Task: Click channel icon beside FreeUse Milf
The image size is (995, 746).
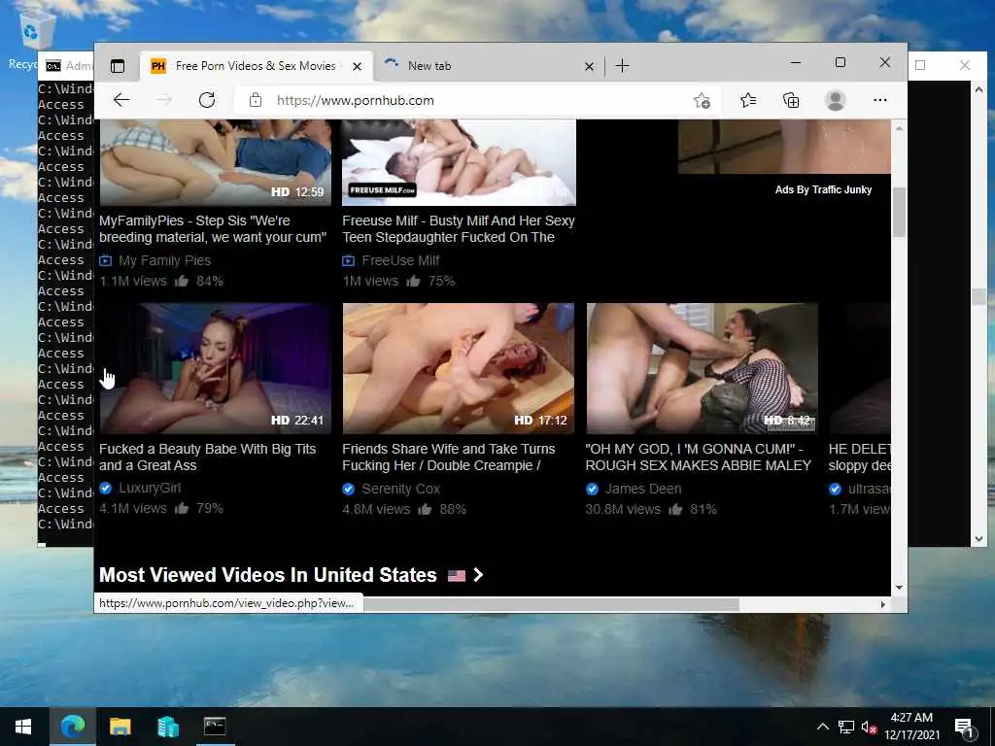Action: (x=349, y=260)
